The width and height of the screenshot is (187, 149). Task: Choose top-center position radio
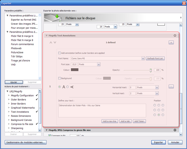point(159,105)
